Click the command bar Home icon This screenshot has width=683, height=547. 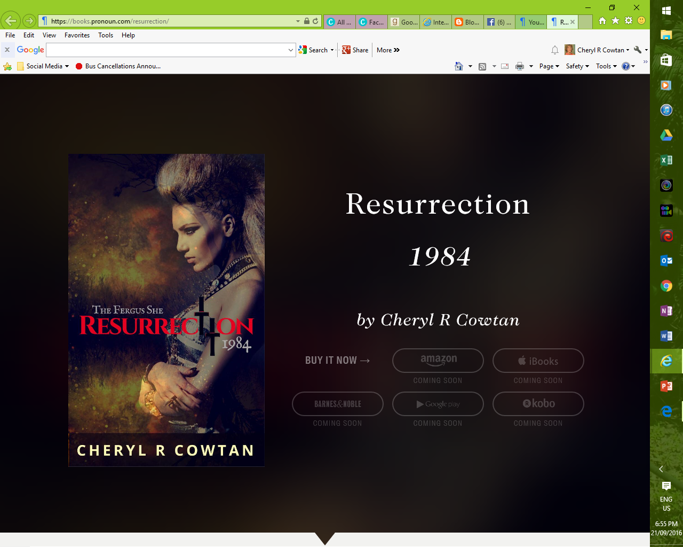coord(459,66)
